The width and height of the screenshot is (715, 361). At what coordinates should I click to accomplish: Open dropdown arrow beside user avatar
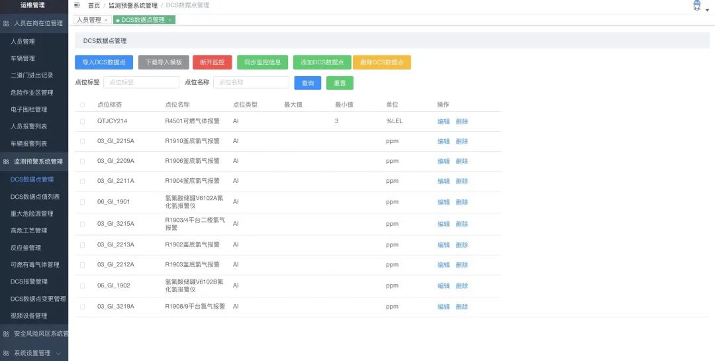click(x=707, y=9)
